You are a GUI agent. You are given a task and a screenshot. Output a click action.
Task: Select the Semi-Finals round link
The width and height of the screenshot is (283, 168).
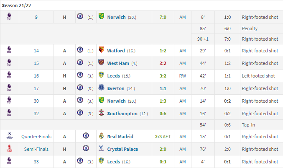coord(36,149)
